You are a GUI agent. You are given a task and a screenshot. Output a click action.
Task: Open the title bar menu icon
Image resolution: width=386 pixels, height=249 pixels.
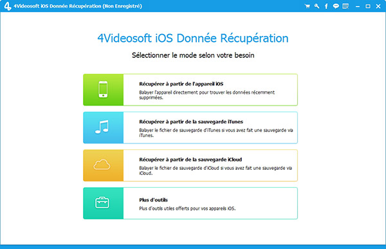click(345, 6)
